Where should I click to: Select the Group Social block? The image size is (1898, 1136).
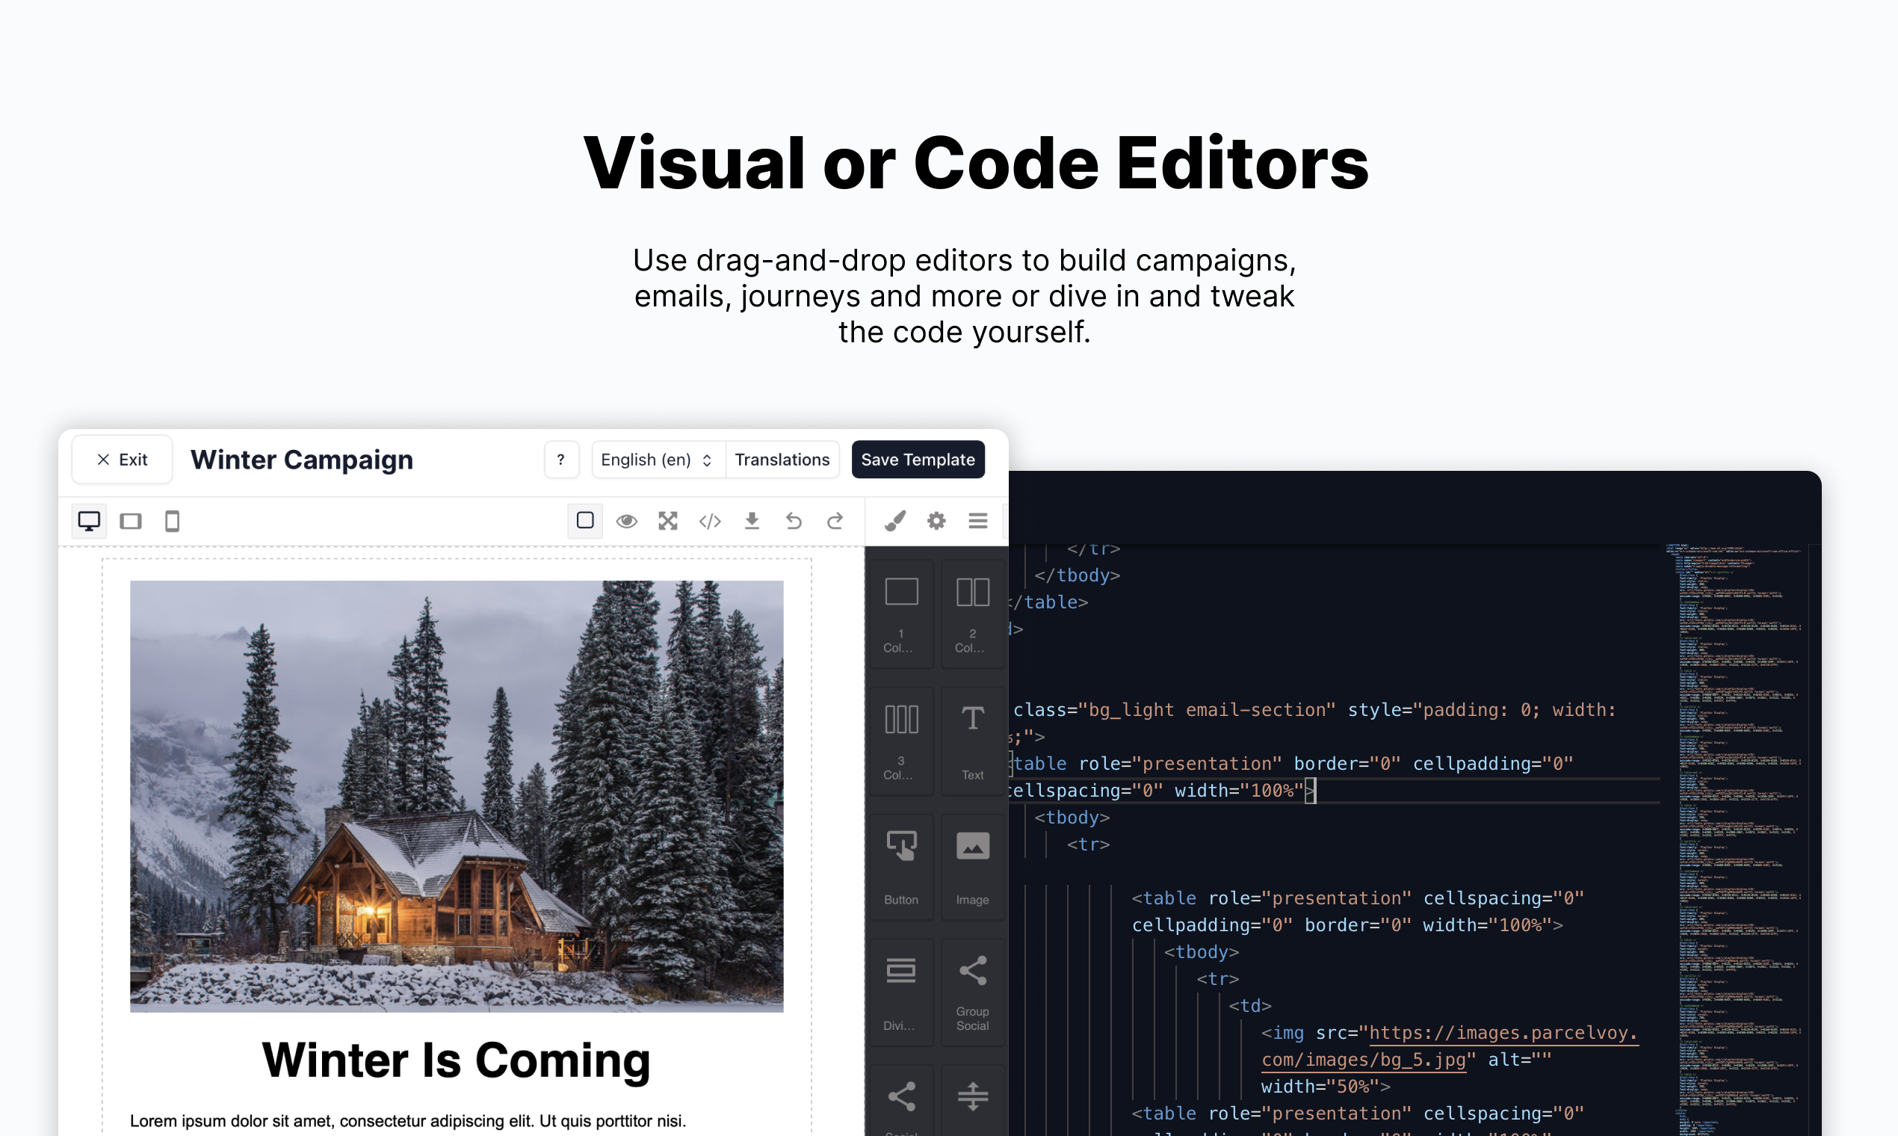coord(973,992)
